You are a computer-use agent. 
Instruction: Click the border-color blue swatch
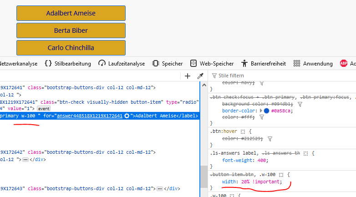[x=266, y=111]
